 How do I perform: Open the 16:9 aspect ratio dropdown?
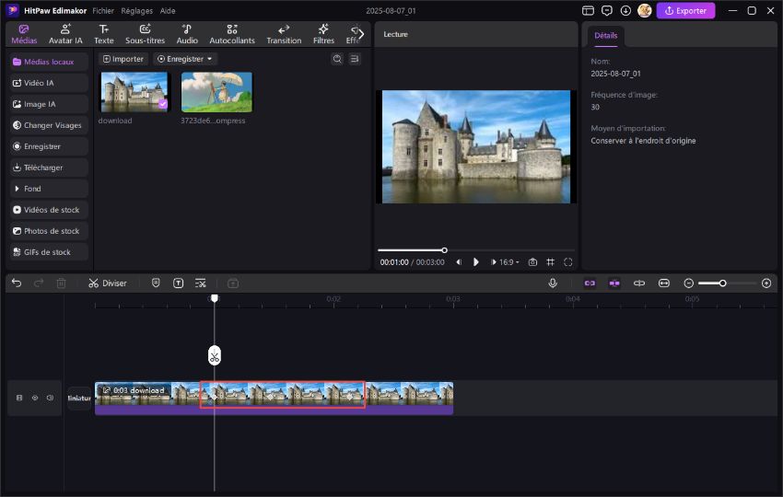tap(509, 262)
